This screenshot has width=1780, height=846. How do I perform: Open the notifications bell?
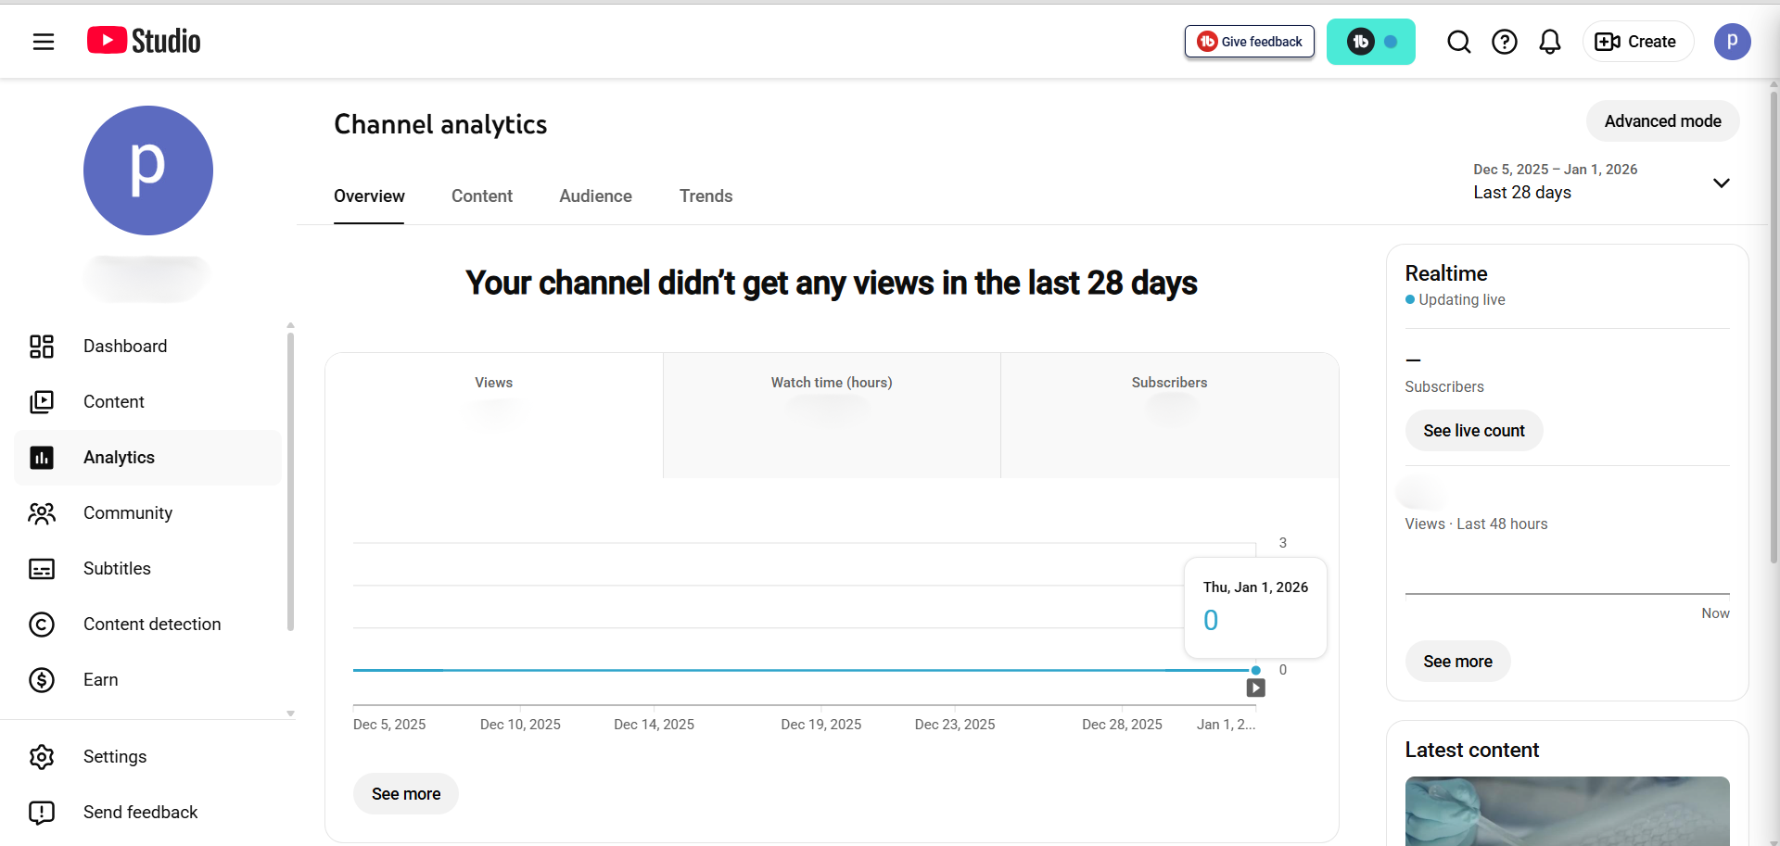[x=1549, y=42]
